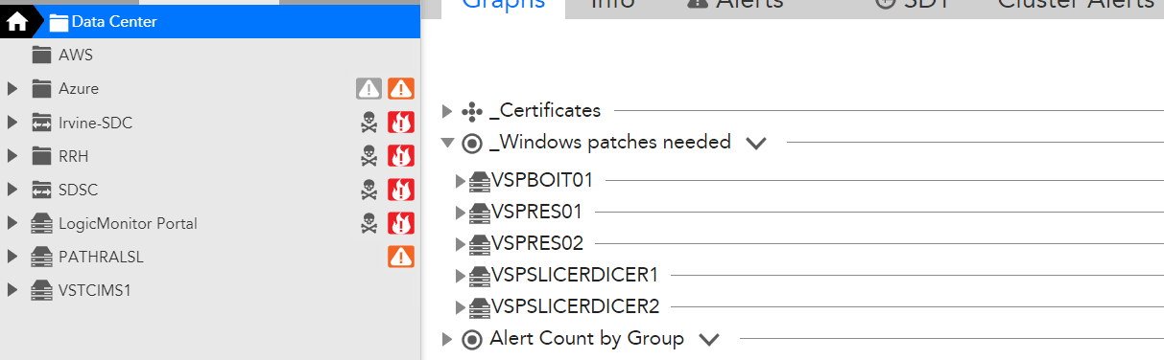Viewport: 1164px width, 360px height.
Task: Expand VSPSLICERDICER1 graphs row
Action: coord(461,275)
